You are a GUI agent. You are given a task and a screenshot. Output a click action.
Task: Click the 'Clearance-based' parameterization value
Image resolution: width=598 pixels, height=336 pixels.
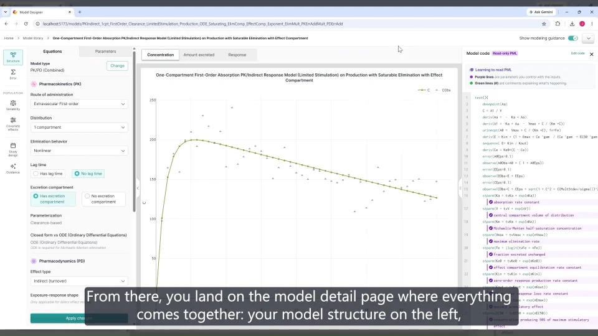[x=46, y=223]
